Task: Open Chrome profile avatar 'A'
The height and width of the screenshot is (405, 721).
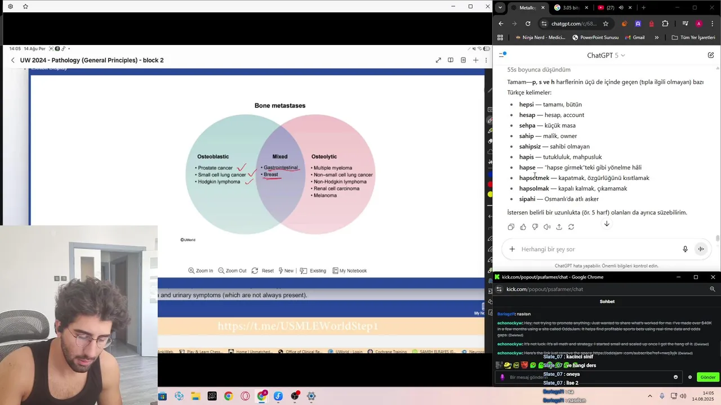Action: (698, 24)
